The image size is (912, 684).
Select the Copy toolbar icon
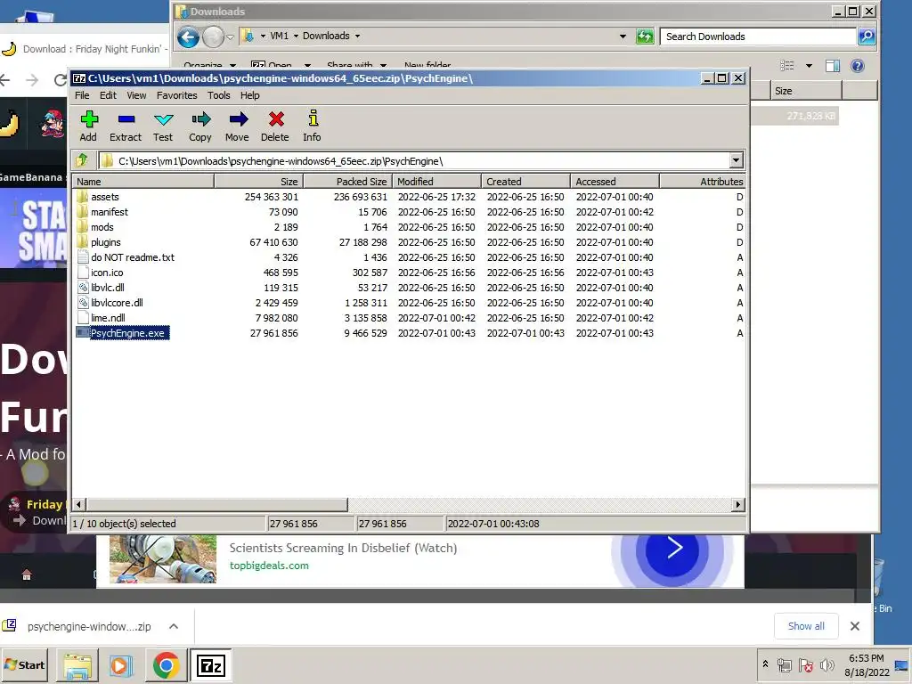coord(200,126)
